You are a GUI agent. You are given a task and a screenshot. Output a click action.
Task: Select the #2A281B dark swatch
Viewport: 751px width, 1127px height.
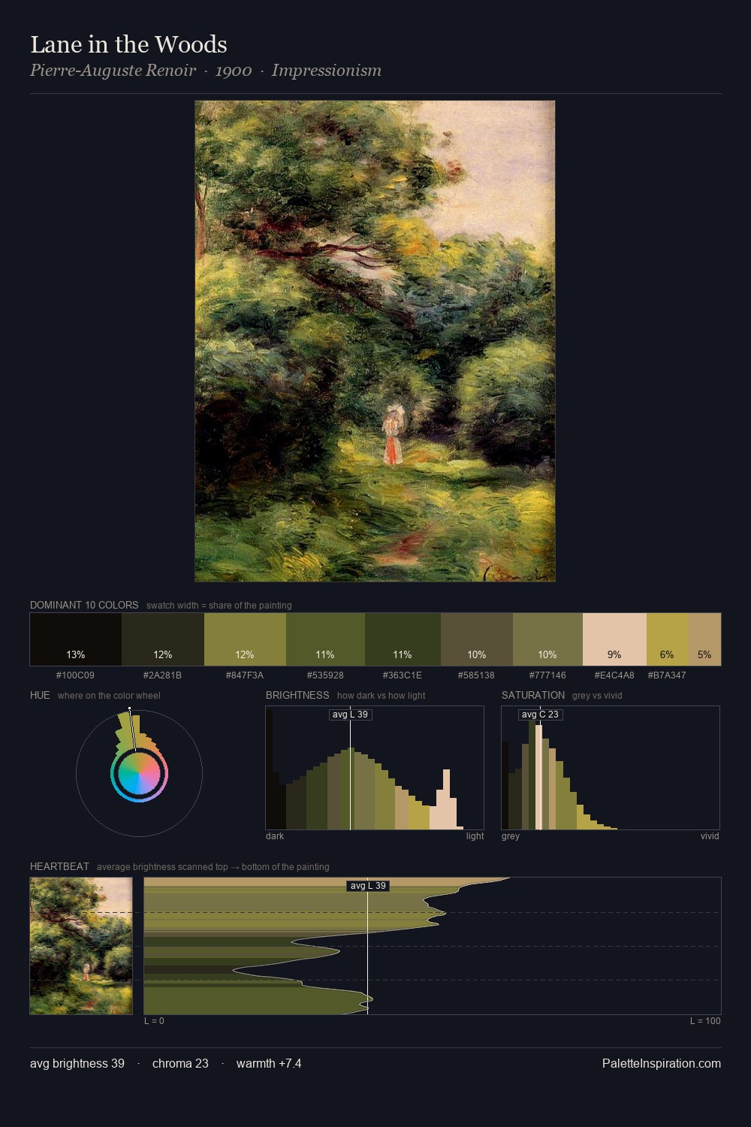(163, 639)
